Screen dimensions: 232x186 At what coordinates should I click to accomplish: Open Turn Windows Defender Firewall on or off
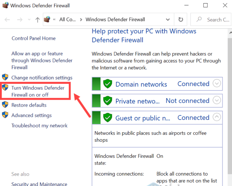(x=38, y=91)
